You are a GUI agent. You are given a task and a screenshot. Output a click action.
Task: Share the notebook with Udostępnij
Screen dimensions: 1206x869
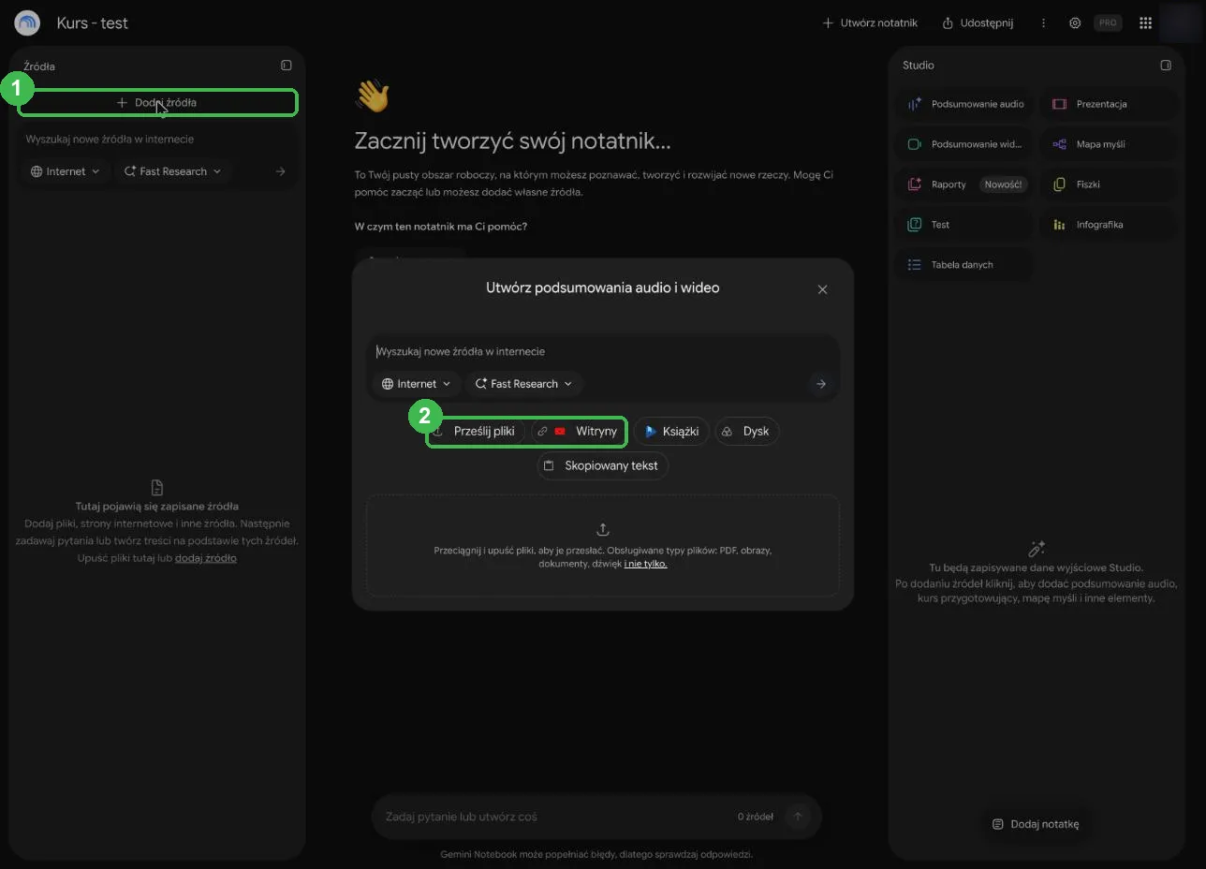coord(978,22)
